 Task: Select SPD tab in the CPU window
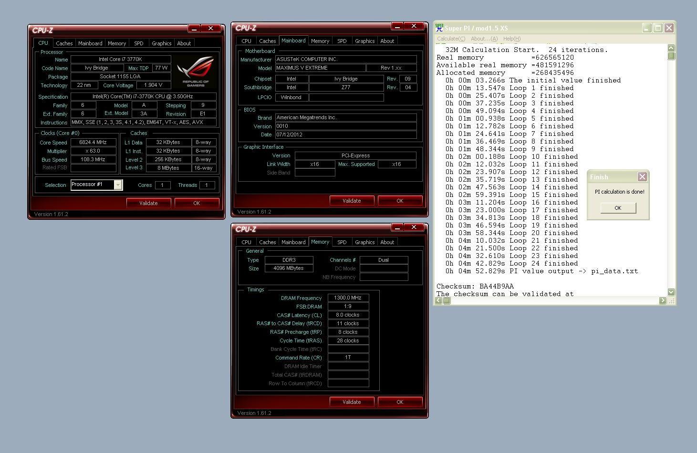138,43
